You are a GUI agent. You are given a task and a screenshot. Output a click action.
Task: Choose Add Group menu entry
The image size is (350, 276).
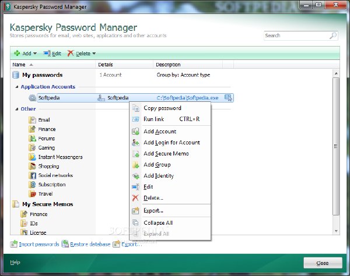(170, 165)
